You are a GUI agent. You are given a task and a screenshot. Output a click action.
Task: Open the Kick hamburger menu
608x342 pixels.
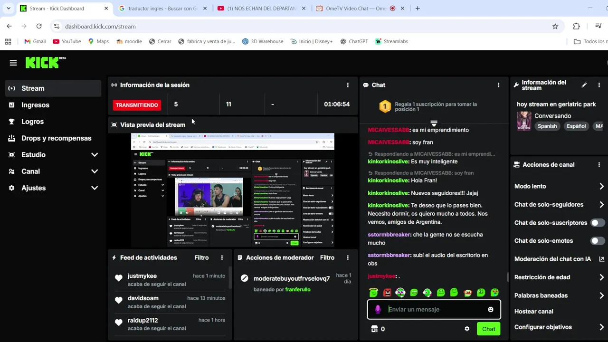tap(13, 63)
